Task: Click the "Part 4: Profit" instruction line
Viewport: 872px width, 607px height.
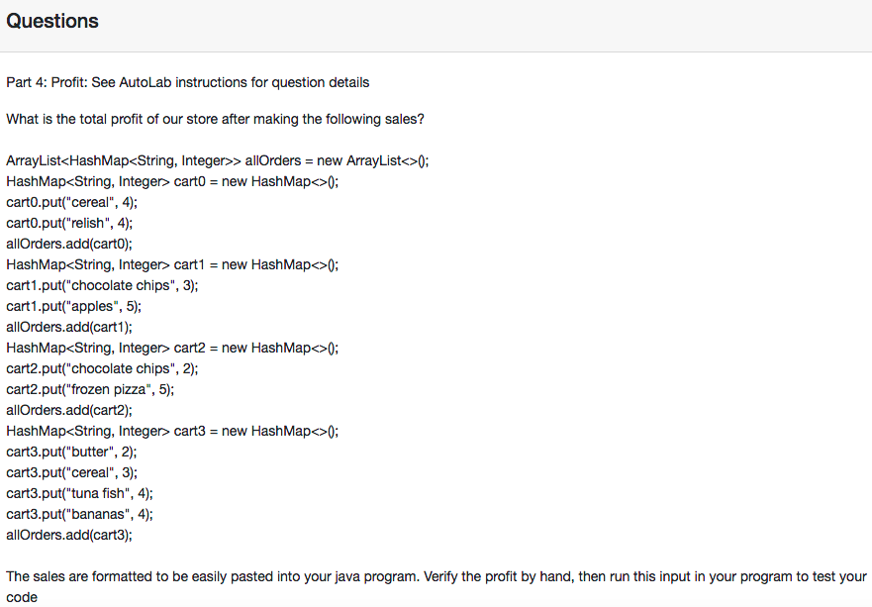Action: click(188, 82)
